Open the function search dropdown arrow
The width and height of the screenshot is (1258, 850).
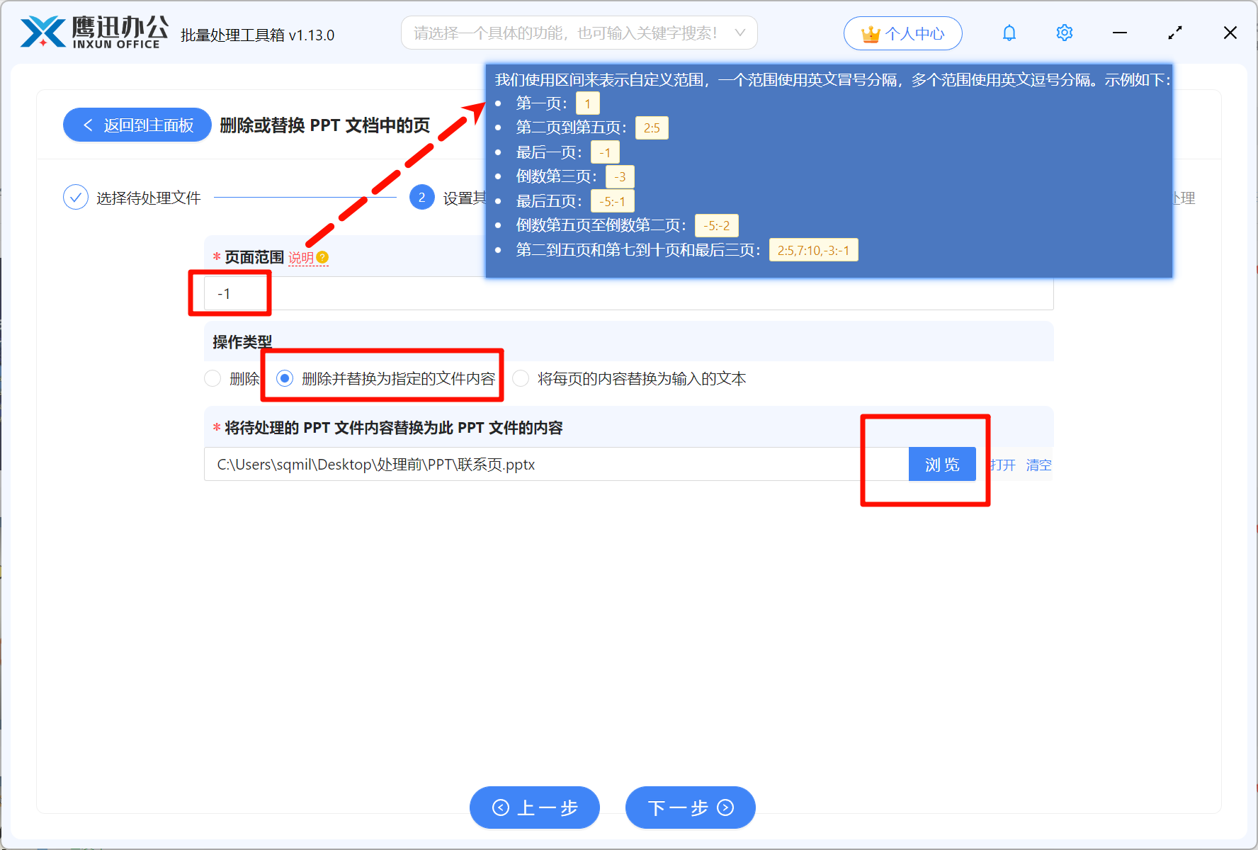click(x=739, y=33)
